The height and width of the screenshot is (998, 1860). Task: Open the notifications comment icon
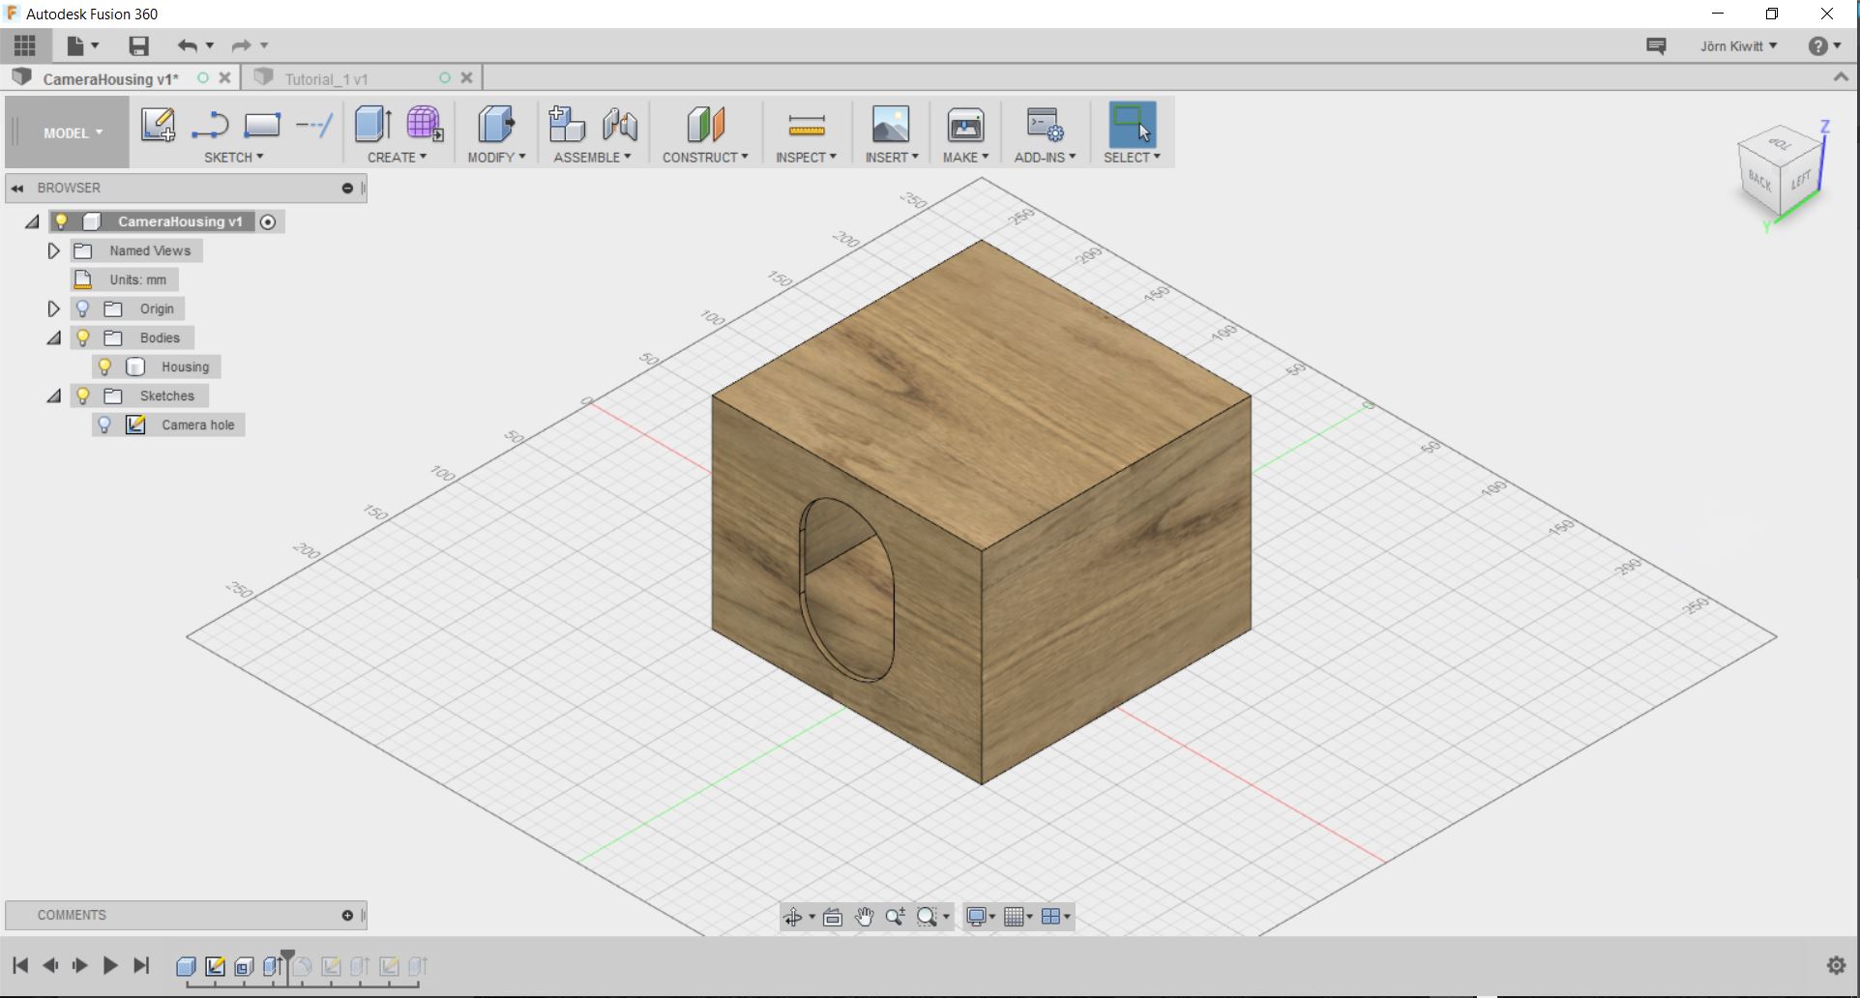coord(1656,45)
